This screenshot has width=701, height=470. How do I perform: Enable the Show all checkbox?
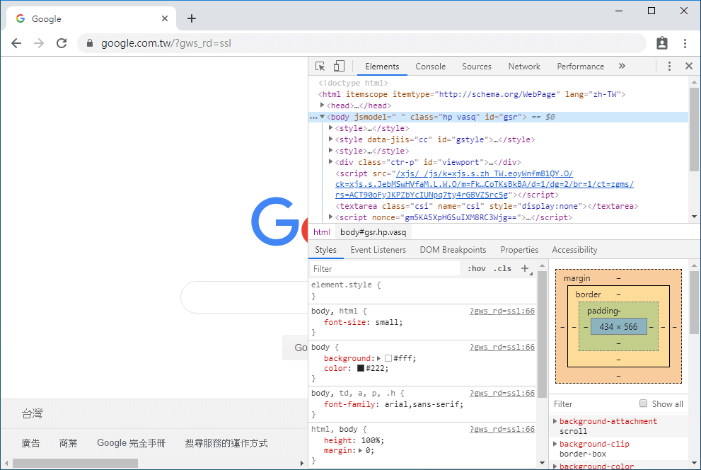coord(643,403)
